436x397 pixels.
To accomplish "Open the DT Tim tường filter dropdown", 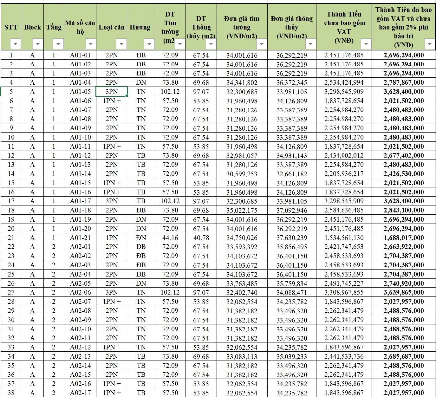I will (x=180, y=44).
